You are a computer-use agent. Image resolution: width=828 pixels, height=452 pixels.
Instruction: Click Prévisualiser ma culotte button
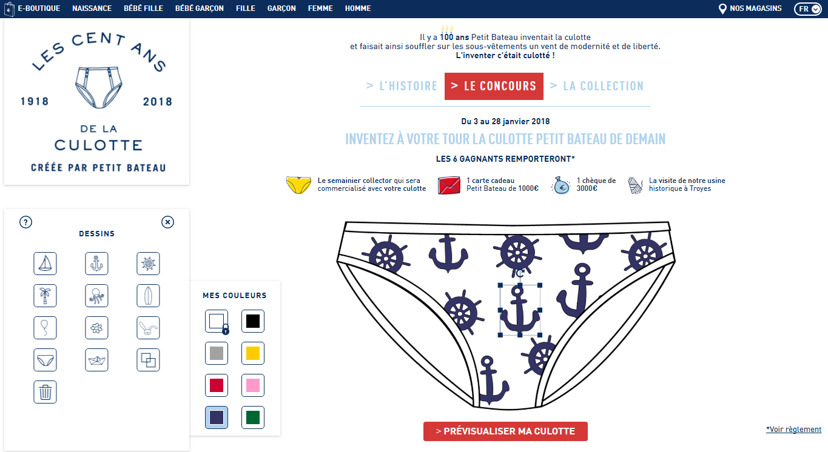point(505,431)
